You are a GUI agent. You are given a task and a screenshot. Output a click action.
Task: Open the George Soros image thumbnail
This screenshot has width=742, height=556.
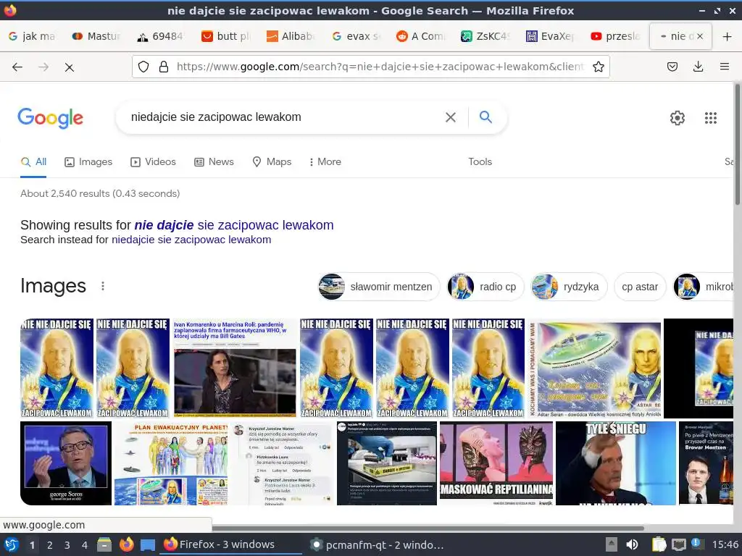(x=66, y=463)
